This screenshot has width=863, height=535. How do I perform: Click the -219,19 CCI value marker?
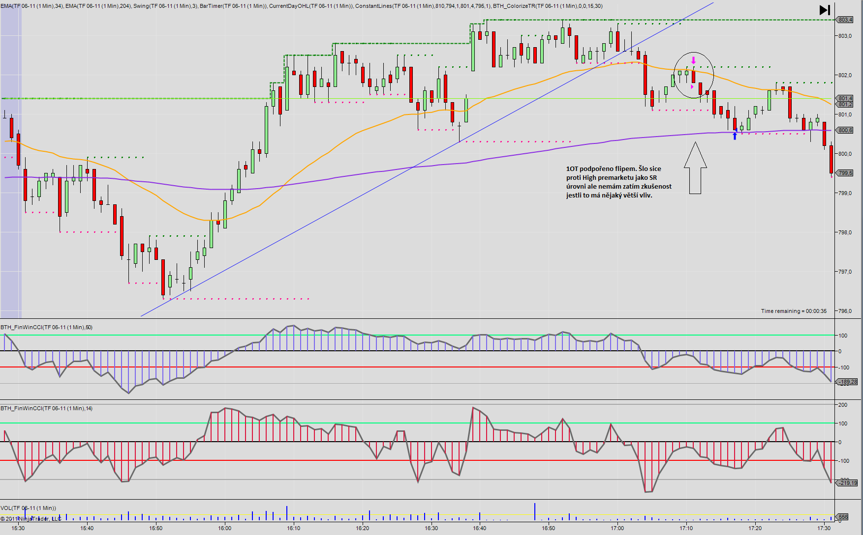(847, 483)
